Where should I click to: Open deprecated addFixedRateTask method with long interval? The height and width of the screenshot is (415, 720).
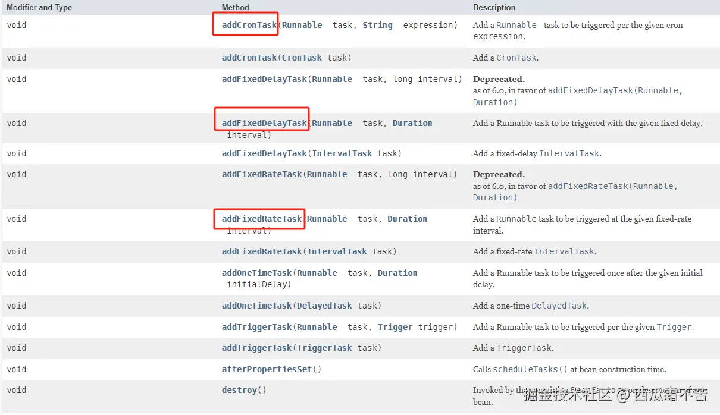[262, 174]
